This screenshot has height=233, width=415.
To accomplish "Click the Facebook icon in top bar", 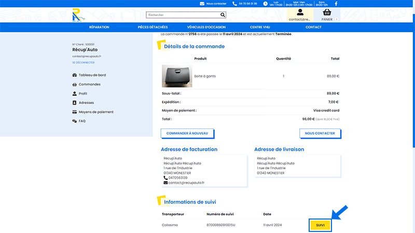I will pos(336,4).
